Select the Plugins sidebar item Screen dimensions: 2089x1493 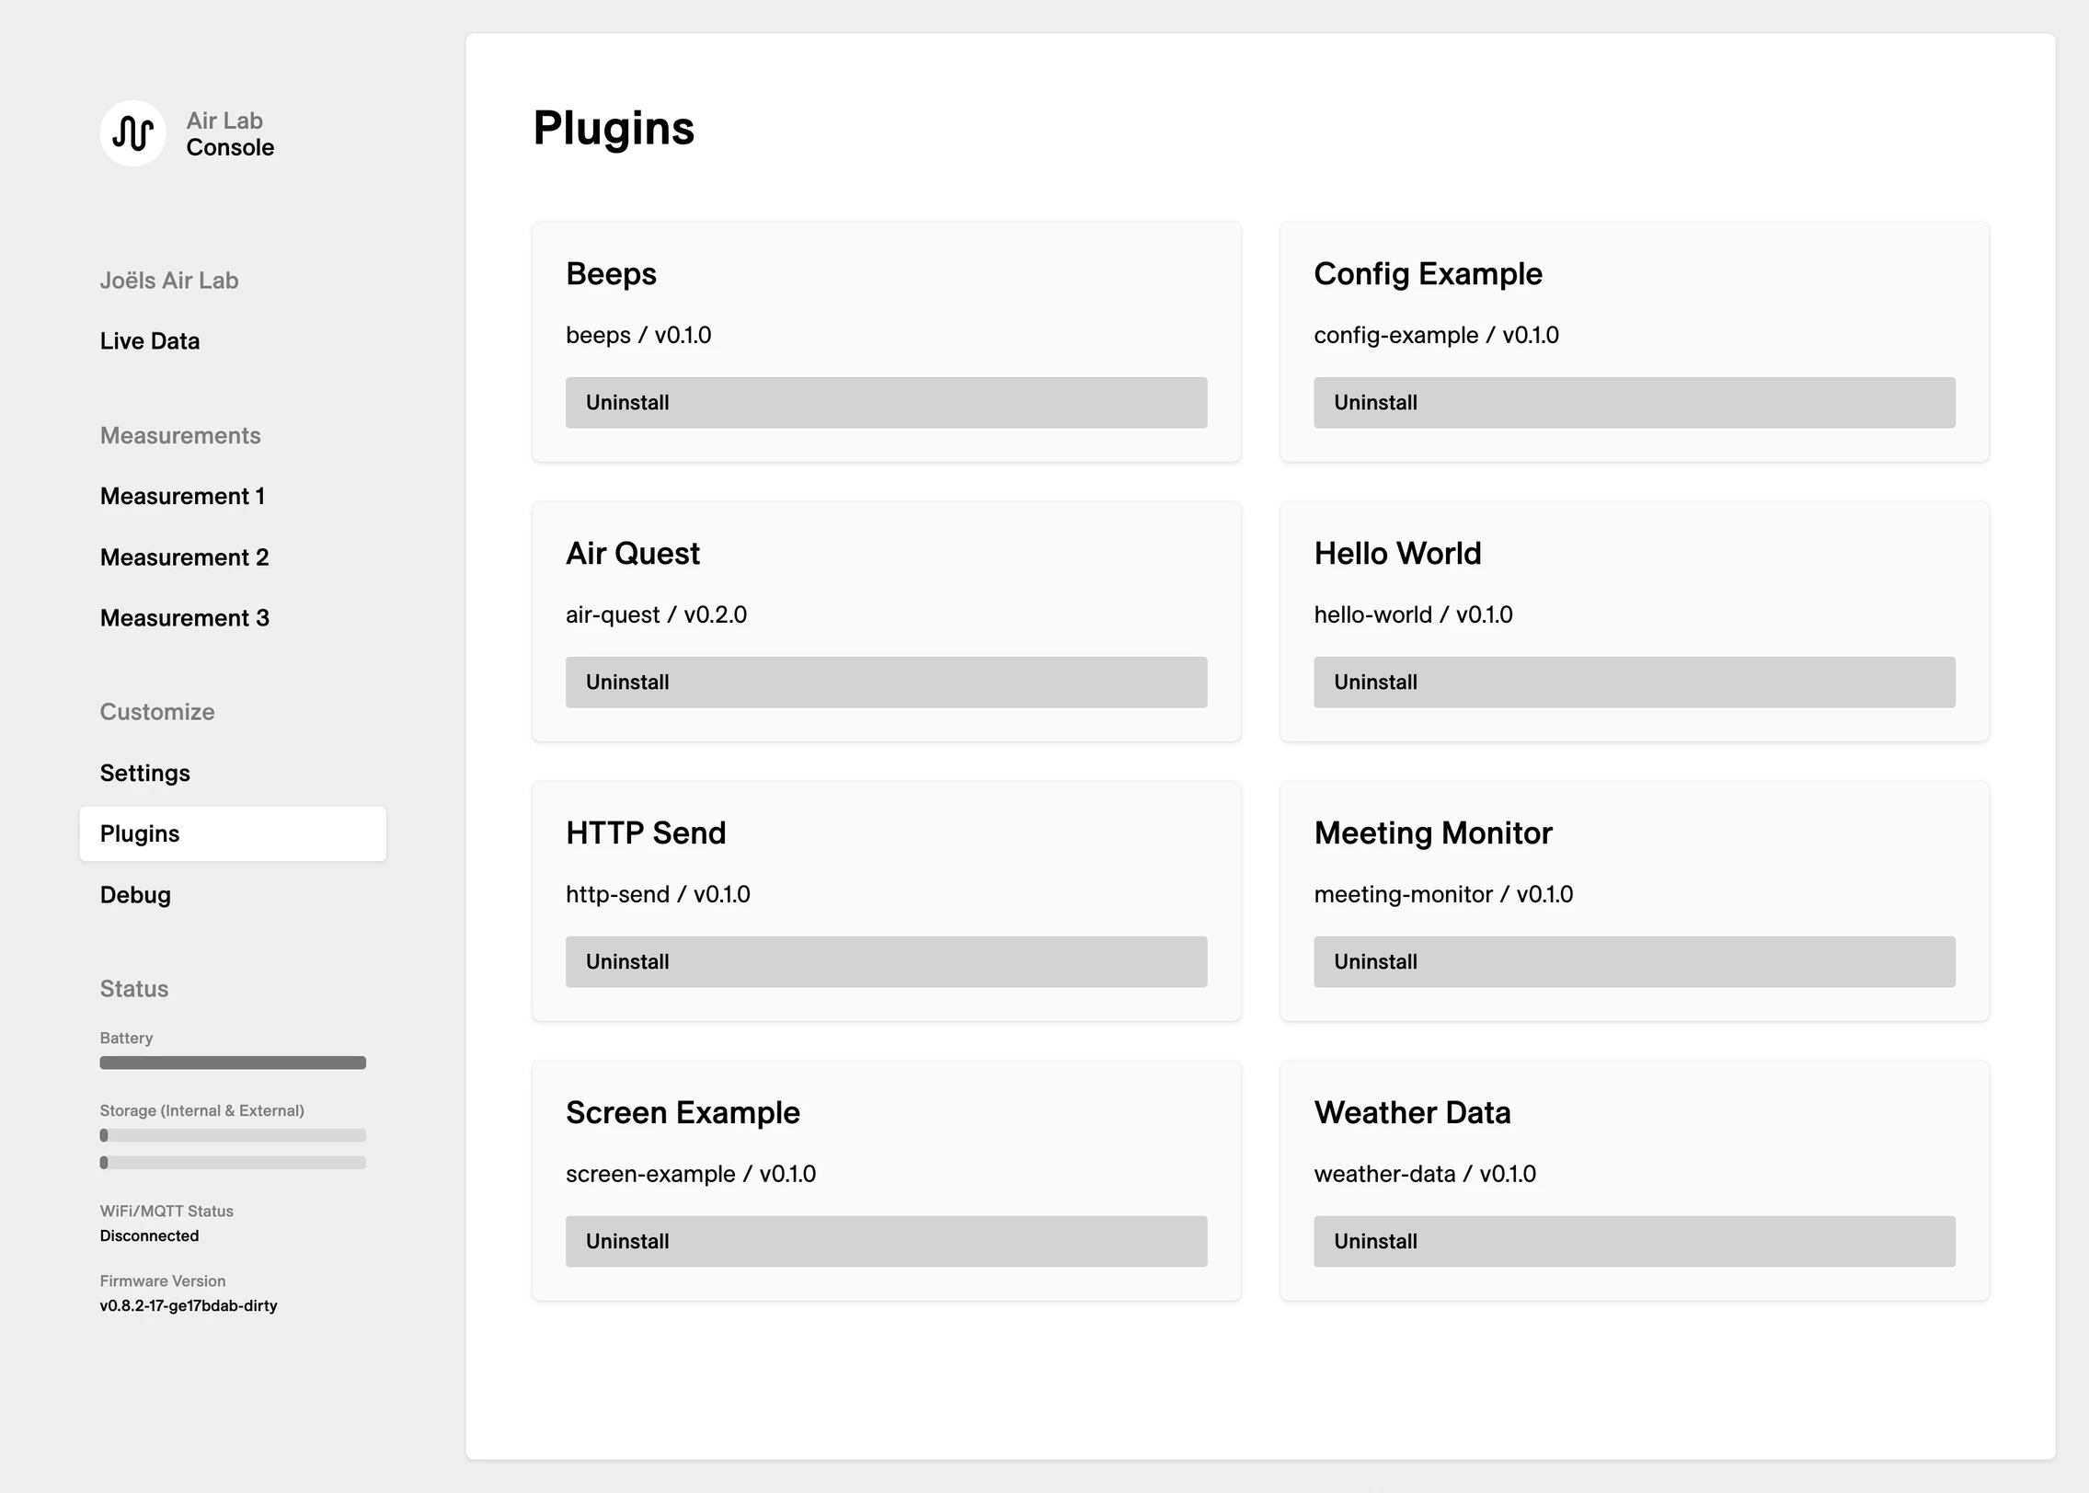pos(139,833)
